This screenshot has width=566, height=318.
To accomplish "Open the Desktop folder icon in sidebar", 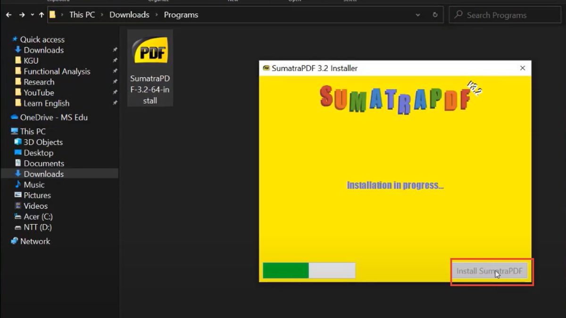I will click(x=18, y=153).
